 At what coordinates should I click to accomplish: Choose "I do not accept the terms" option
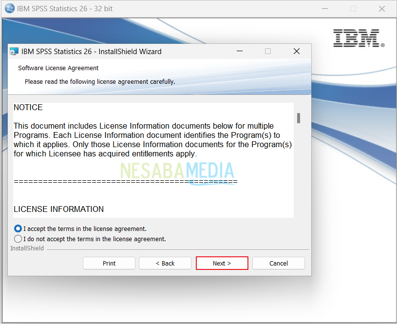point(18,239)
